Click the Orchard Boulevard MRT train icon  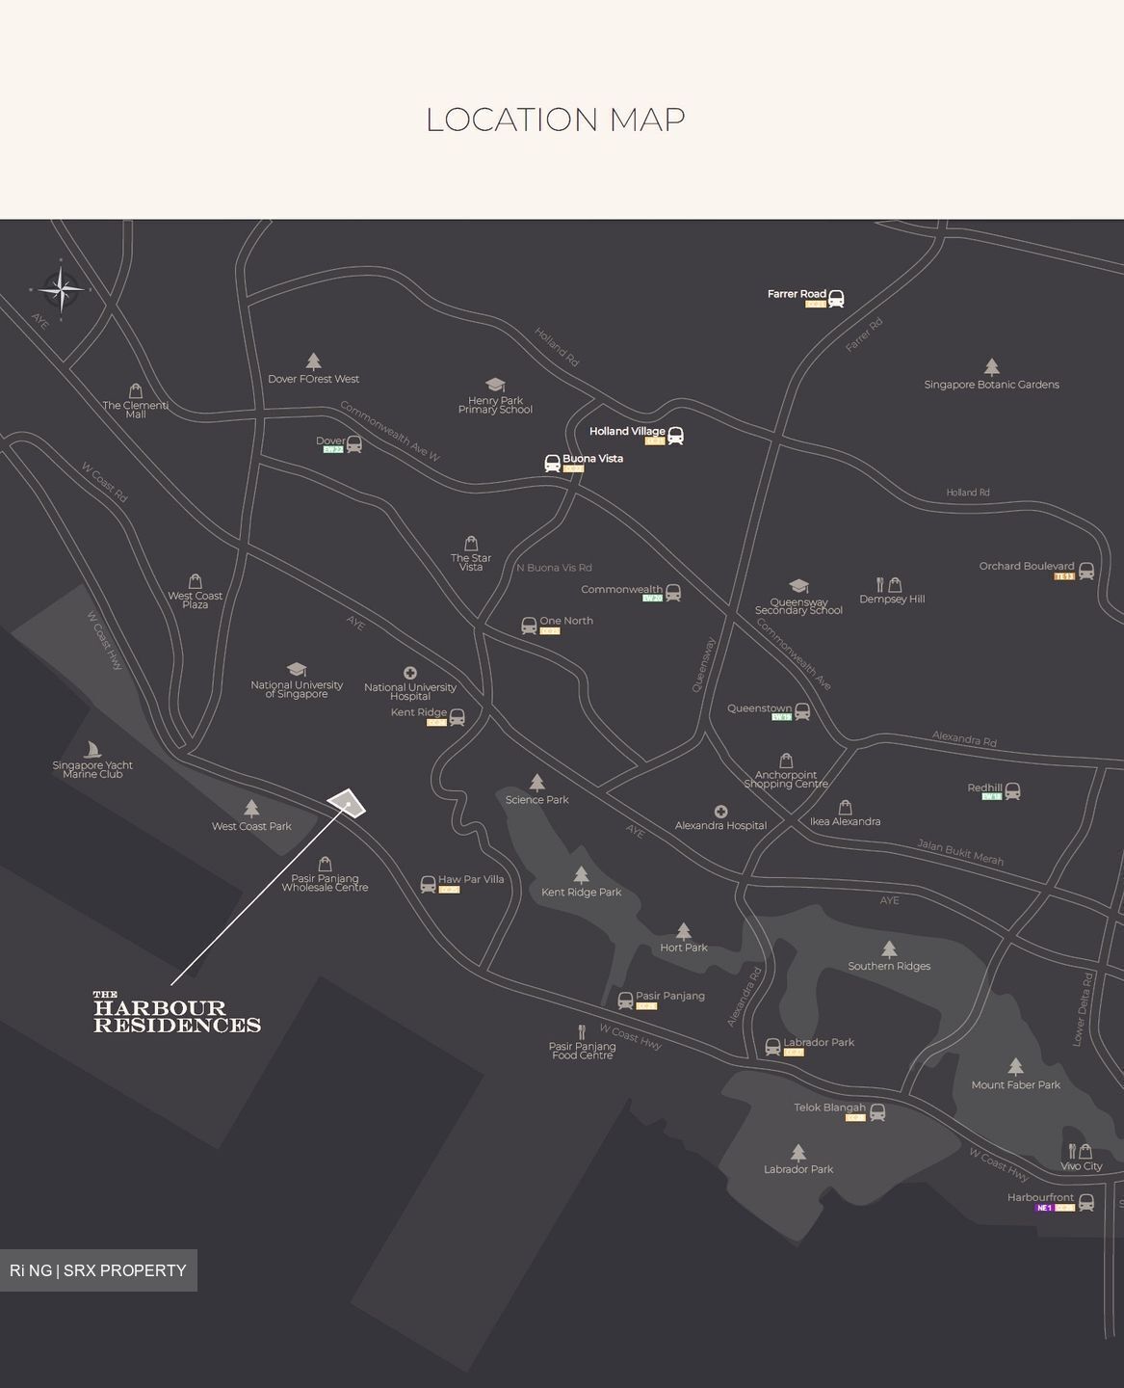(x=1086, y=571)
